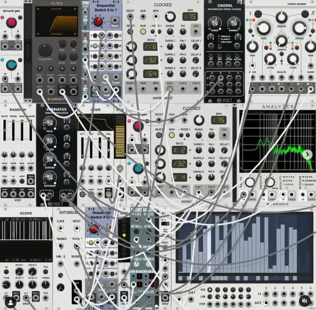316x310 pixels.
Task: Click the BPM knob on top CLOCKED module
Action: [x=170, y=16]
